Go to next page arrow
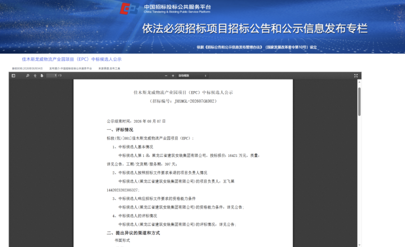Screen dimensions: 405x247 coord(42,76)
